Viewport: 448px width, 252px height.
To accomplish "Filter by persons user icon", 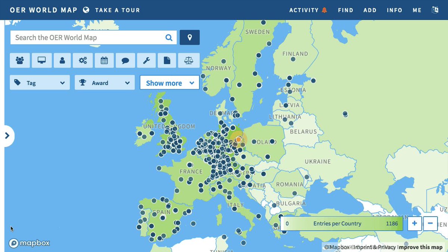I will click(x=62, y=60).
